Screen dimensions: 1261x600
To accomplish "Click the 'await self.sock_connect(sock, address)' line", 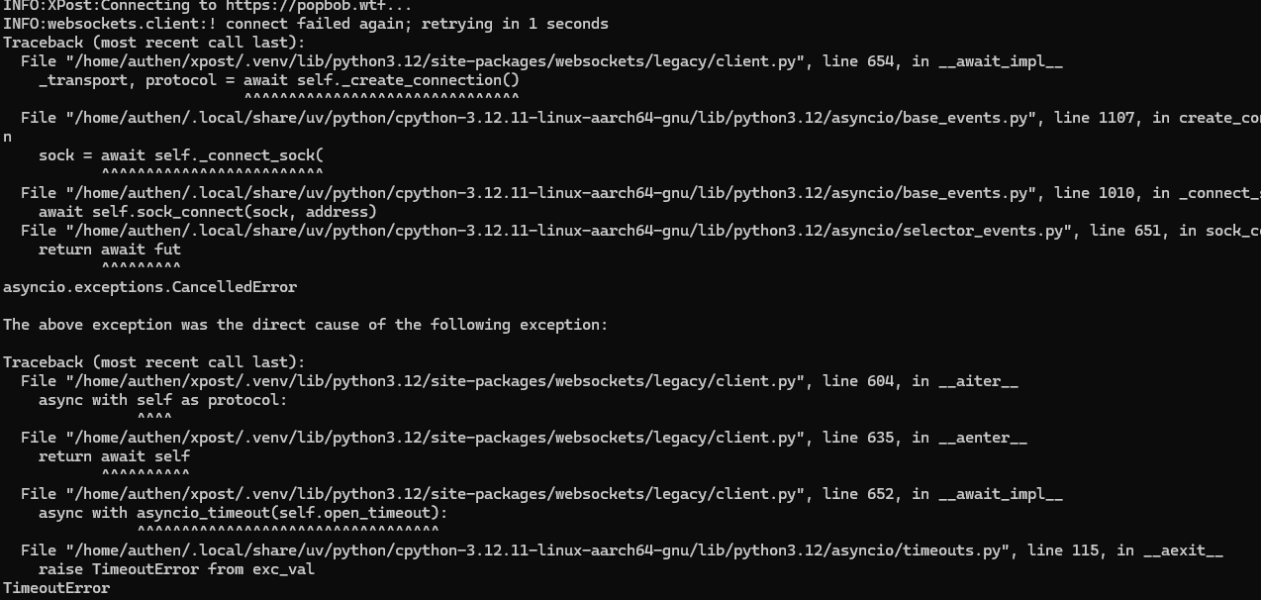I will (207, 212).
